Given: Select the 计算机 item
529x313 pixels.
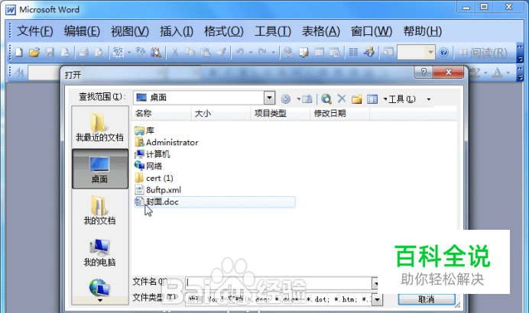Looking at the screenshot, I should click(x=152, y=154).
